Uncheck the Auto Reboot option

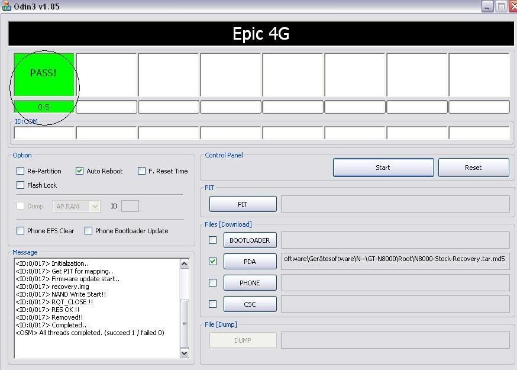(x=79, y=171)
